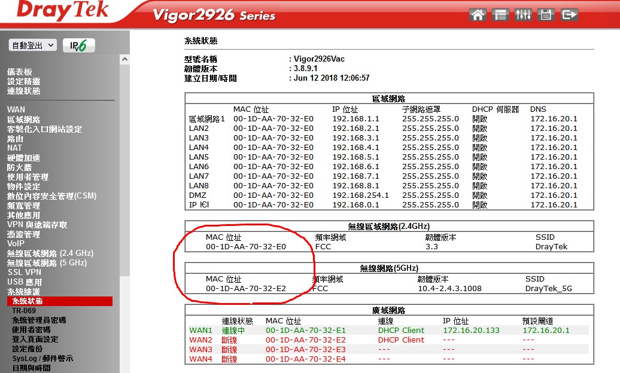Open the 自動登出 dropdown
This screenshot has width=620, height=373.
pos(33,45)
